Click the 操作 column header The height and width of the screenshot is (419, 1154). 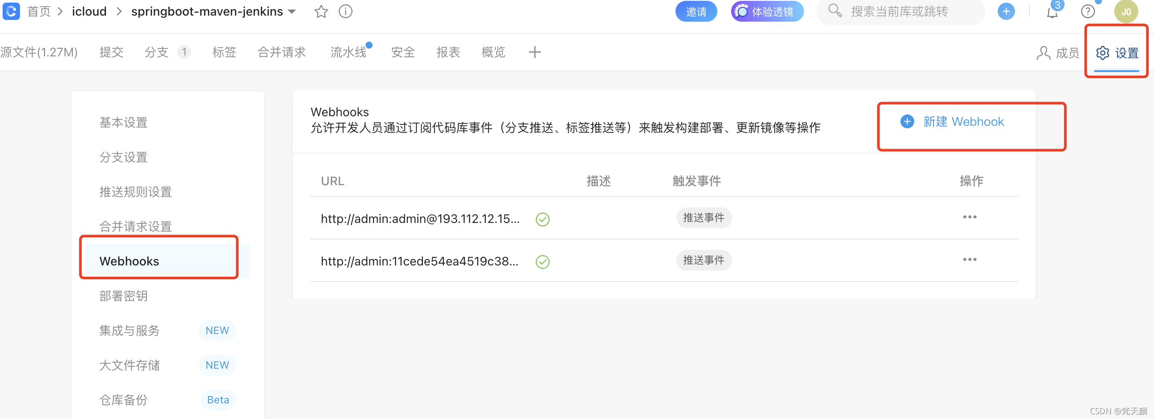point(971,181)
